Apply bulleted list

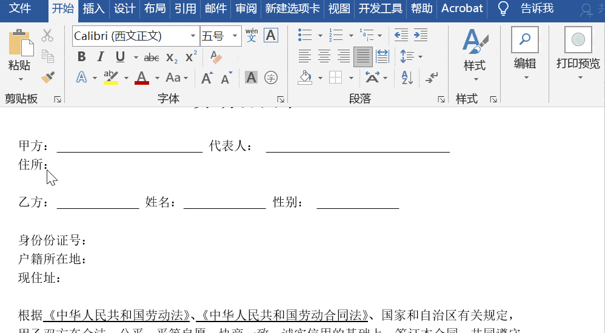[x=305, y=35]
